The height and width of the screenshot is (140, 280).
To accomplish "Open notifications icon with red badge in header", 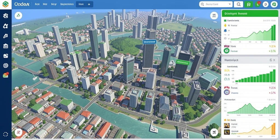I will [258, 4].
